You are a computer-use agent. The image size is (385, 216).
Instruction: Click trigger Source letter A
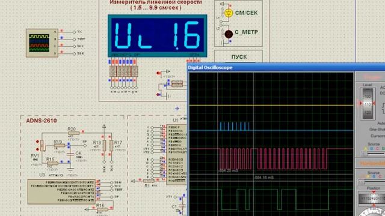[x=365, y=149]
